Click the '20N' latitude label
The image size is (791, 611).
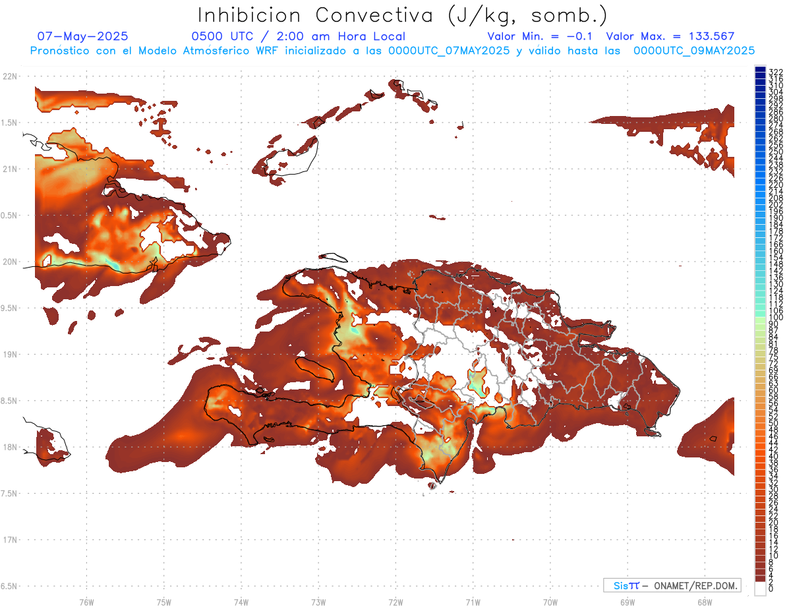coord(9,262)
